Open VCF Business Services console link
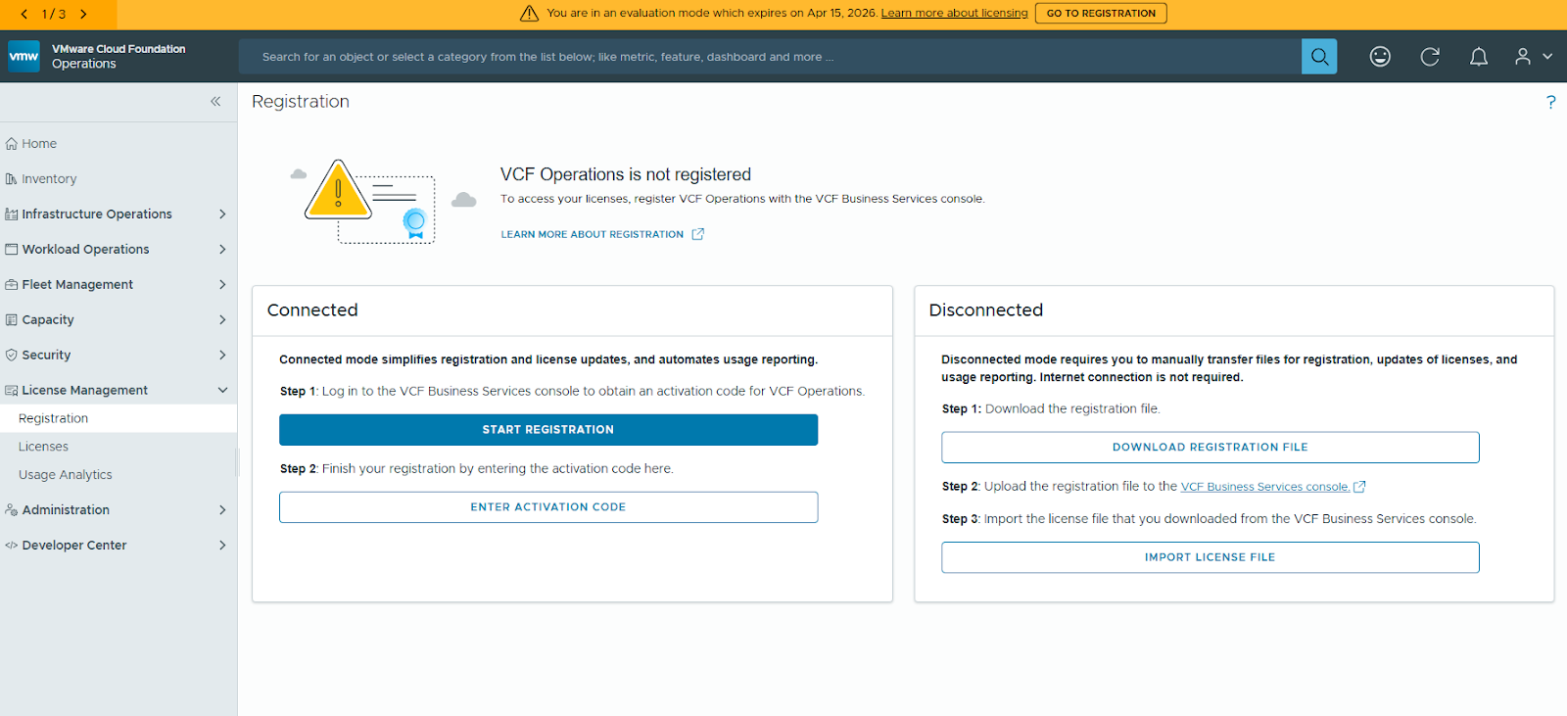 pos(1265,487)
